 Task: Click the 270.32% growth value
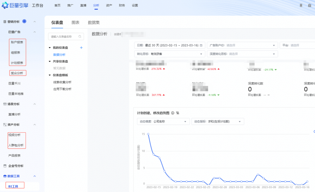[x=157, y=69]
